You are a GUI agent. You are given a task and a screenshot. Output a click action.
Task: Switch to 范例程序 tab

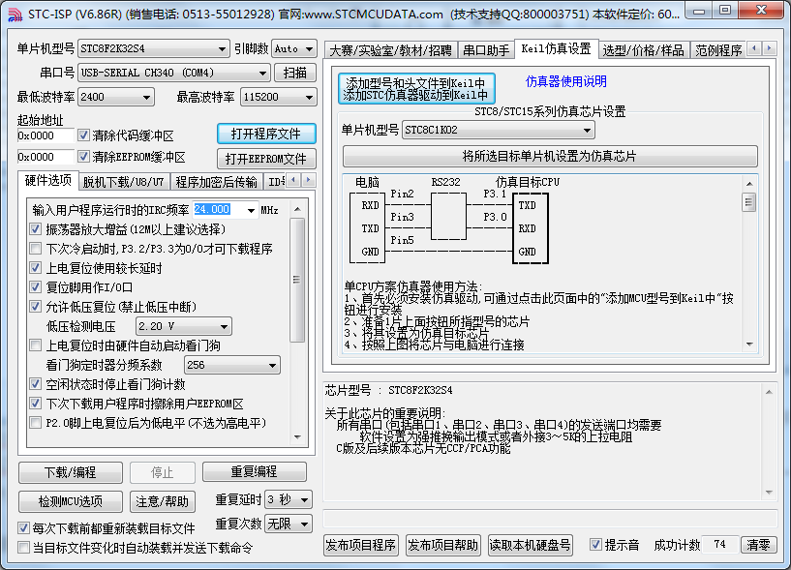pyautogui.click(x=718, y=50)
